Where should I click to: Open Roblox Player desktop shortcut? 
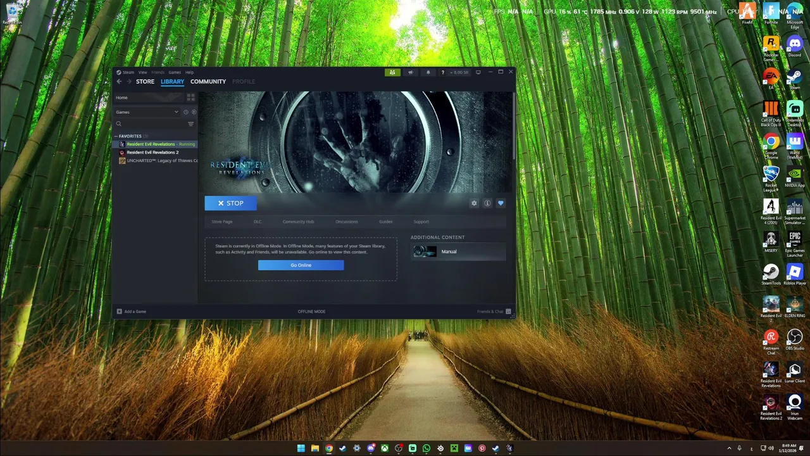point(794,275)
